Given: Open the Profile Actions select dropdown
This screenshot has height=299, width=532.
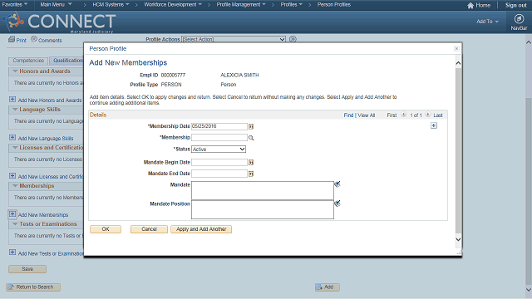Looking at the screenshot, I should (x=234, y=39).
